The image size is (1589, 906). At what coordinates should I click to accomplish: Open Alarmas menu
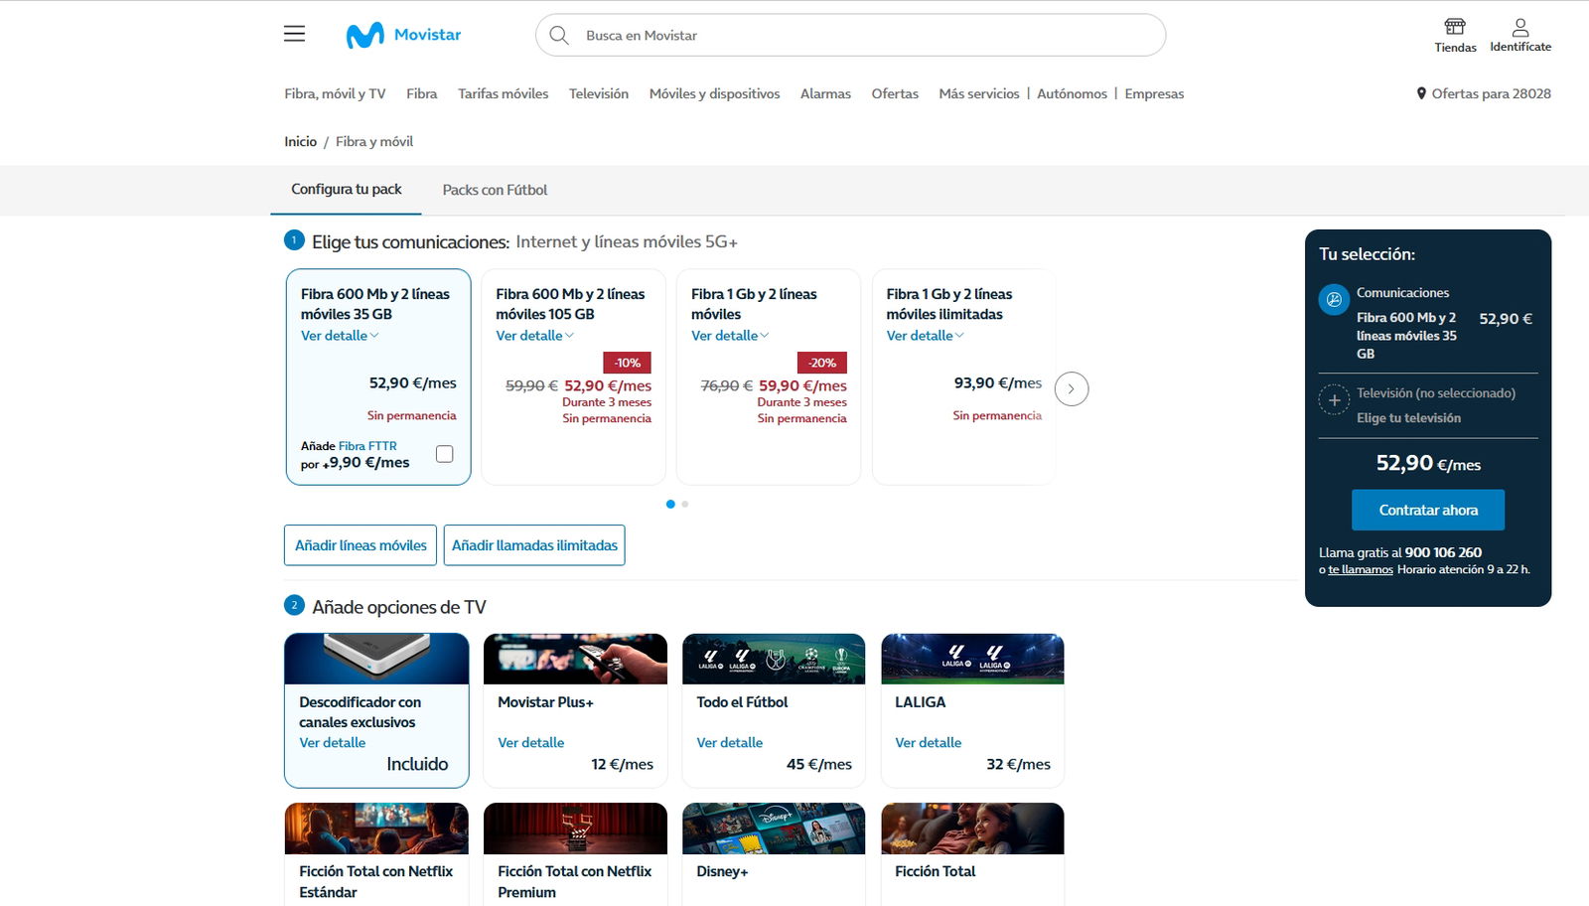tap(826, 93)
